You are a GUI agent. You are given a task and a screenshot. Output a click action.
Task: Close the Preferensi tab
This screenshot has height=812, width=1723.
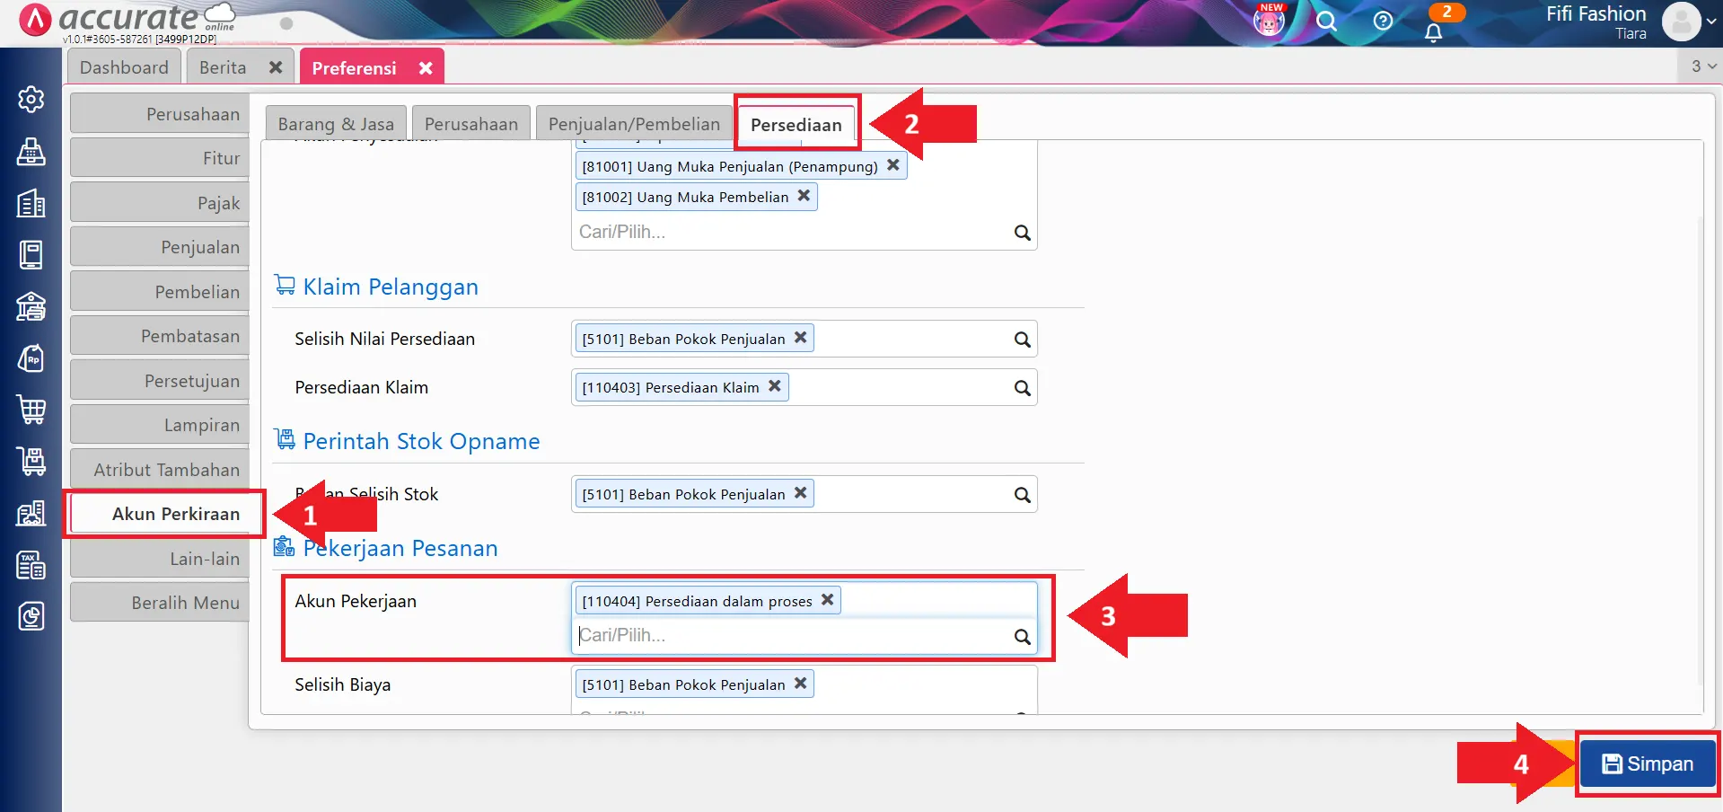tap(426, 68)
